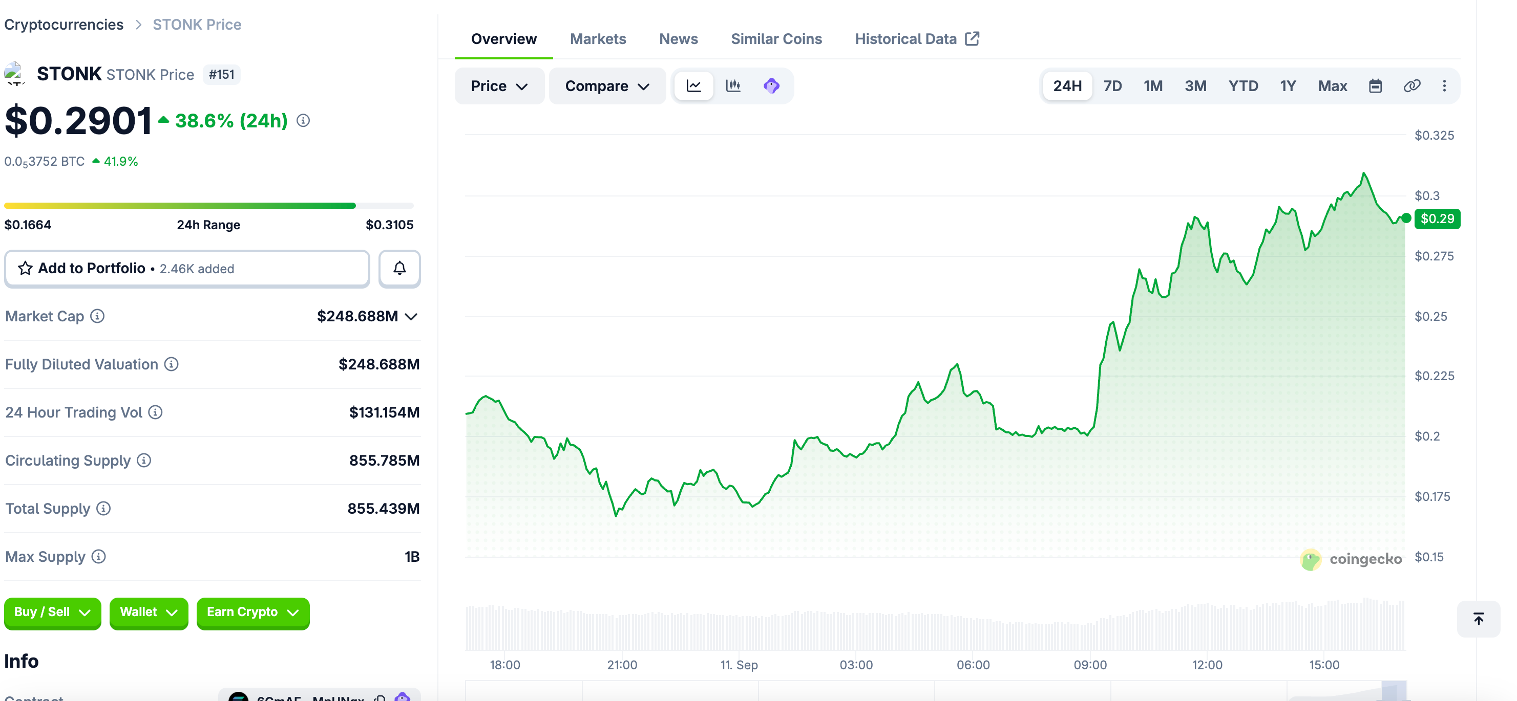Open the Overview tab
Viewport: 1517px width, 701px height.
503,39
